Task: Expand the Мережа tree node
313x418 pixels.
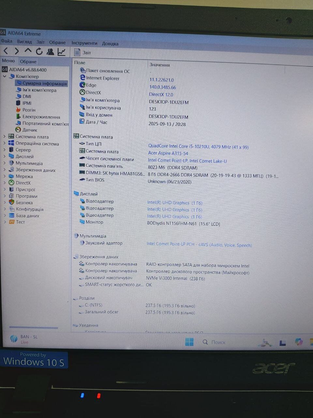Action: [x=5, y=176]
